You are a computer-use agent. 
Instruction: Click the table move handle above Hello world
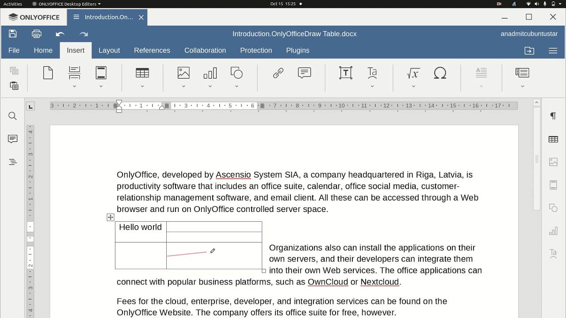click(x=111, y=217)
